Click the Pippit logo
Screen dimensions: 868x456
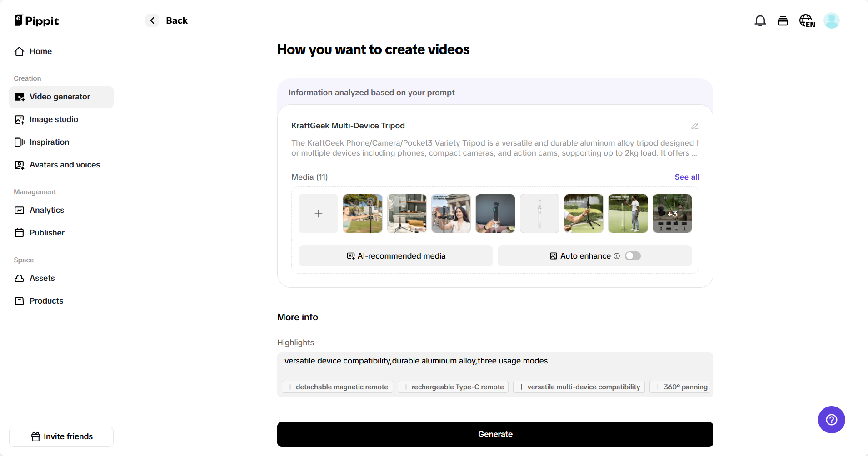point(36,20)
